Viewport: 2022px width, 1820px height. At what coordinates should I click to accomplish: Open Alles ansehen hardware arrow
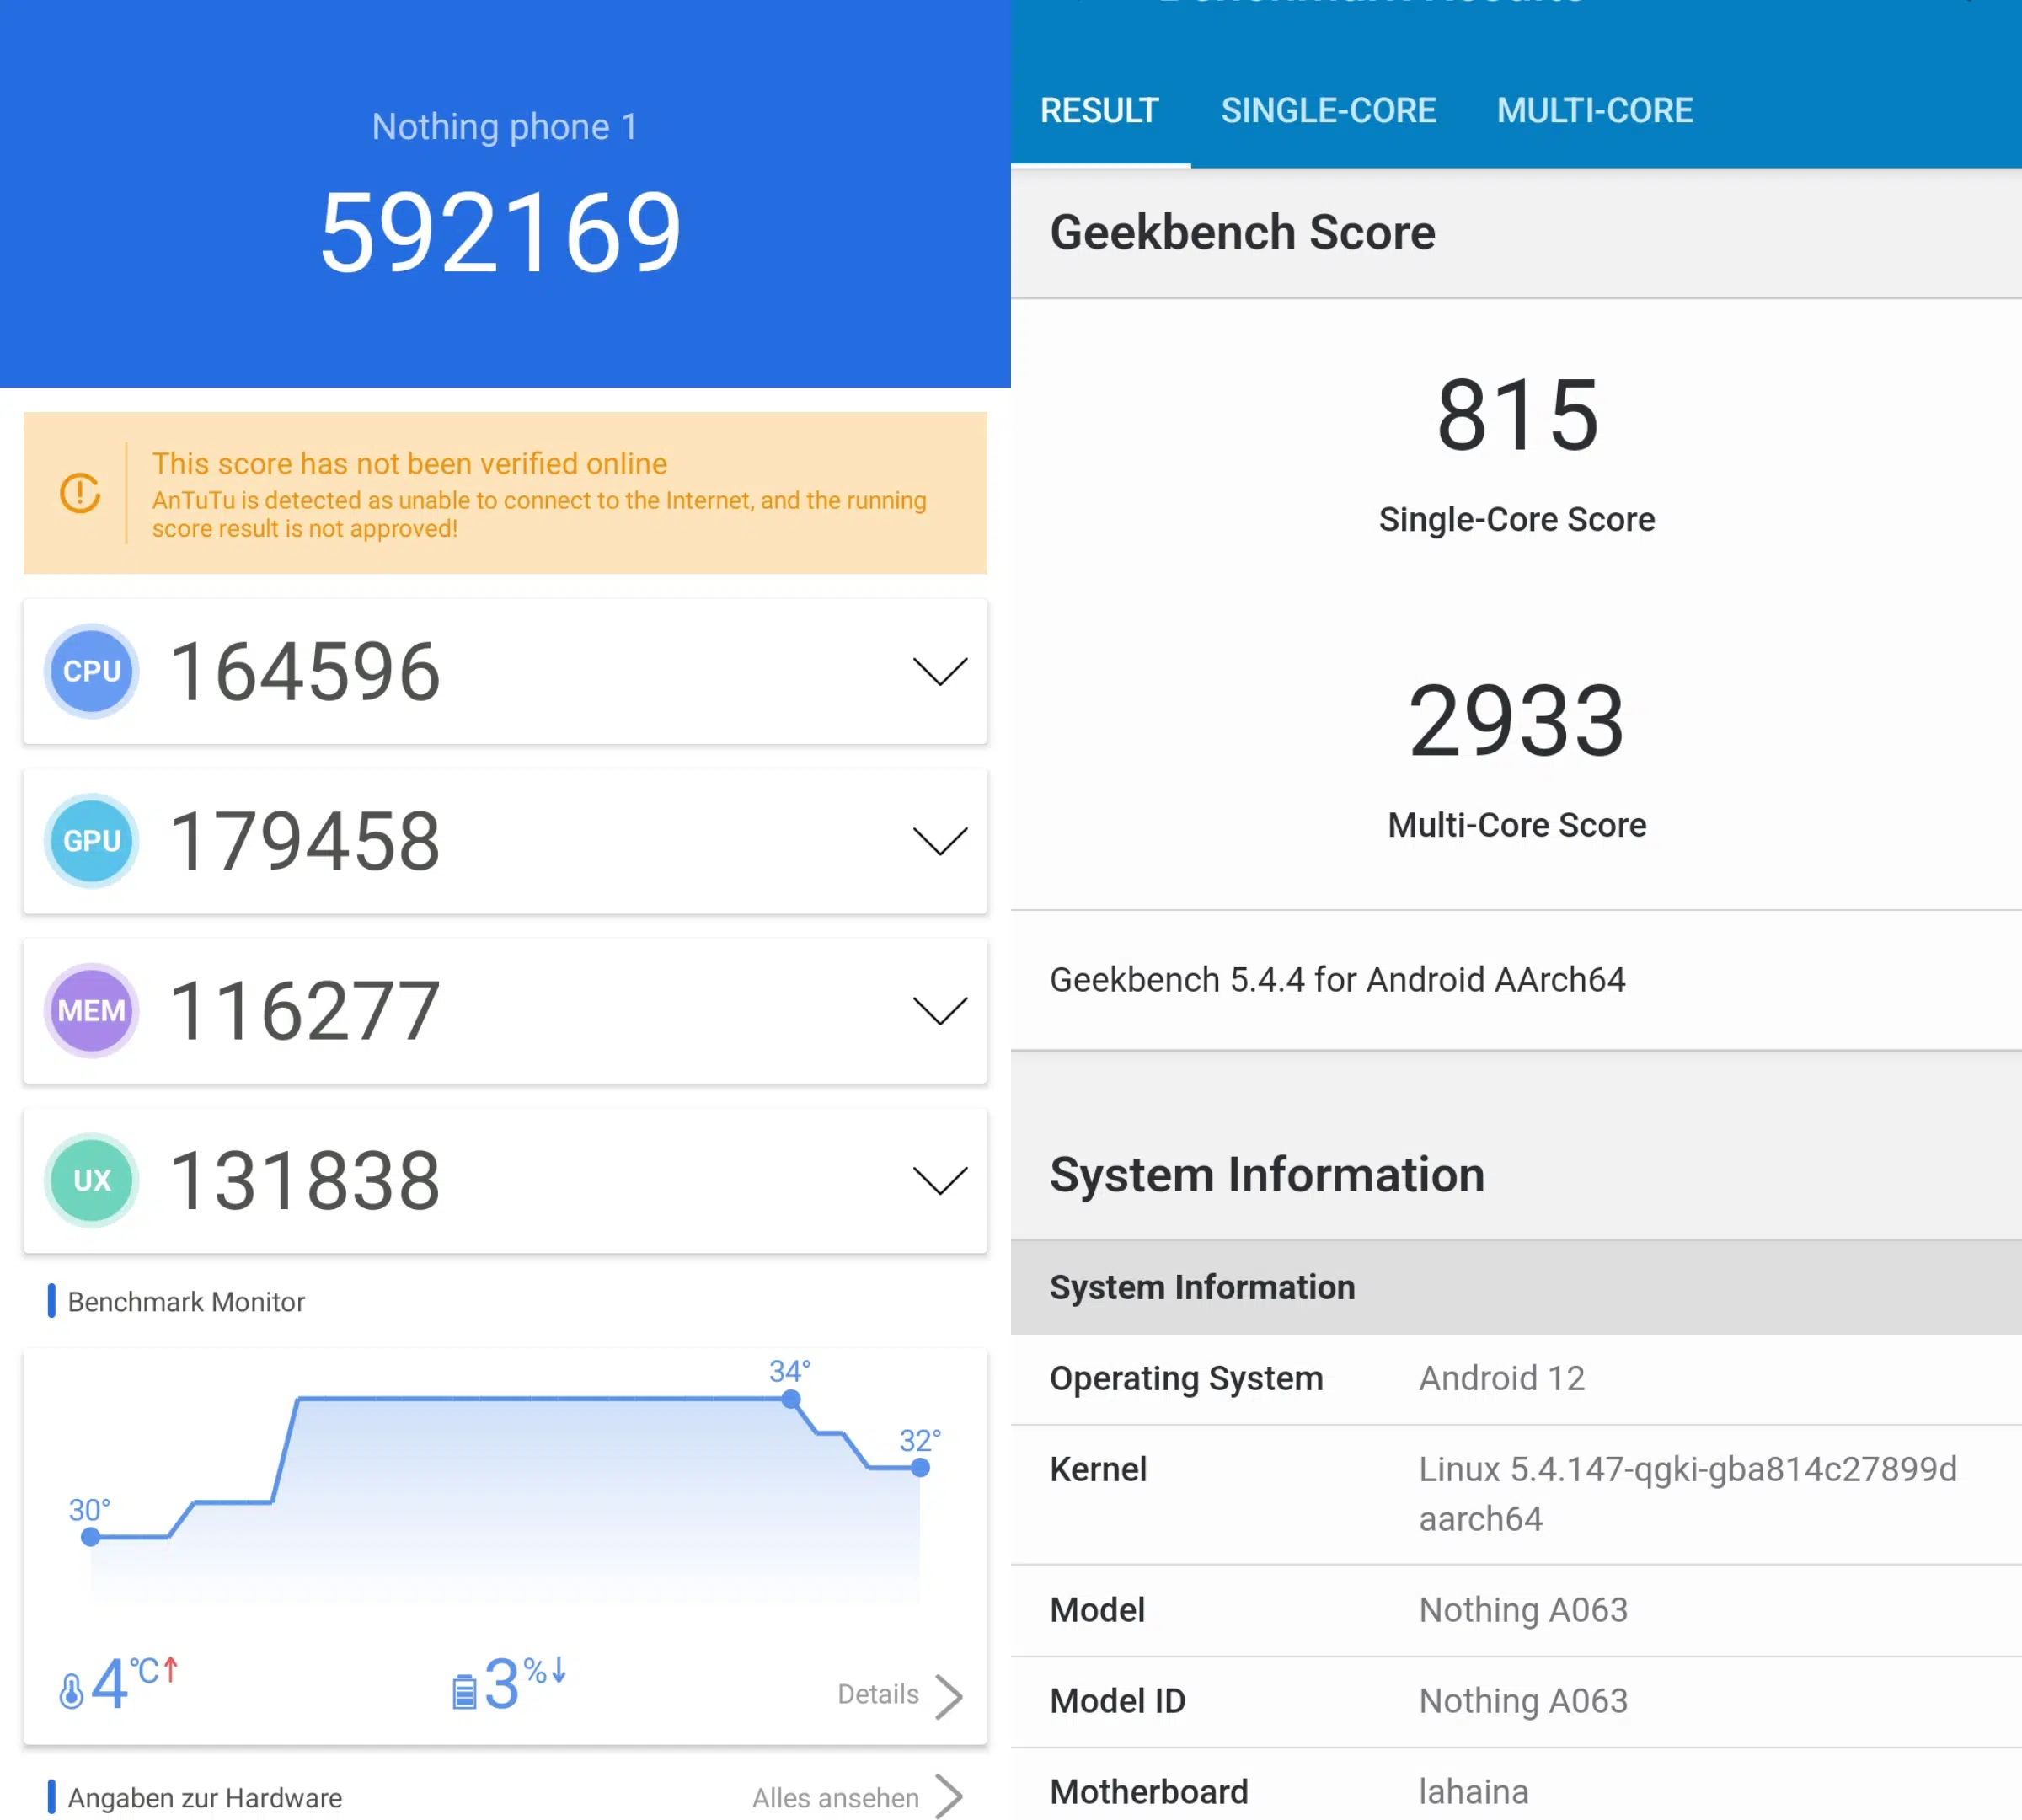[948, 1797]
